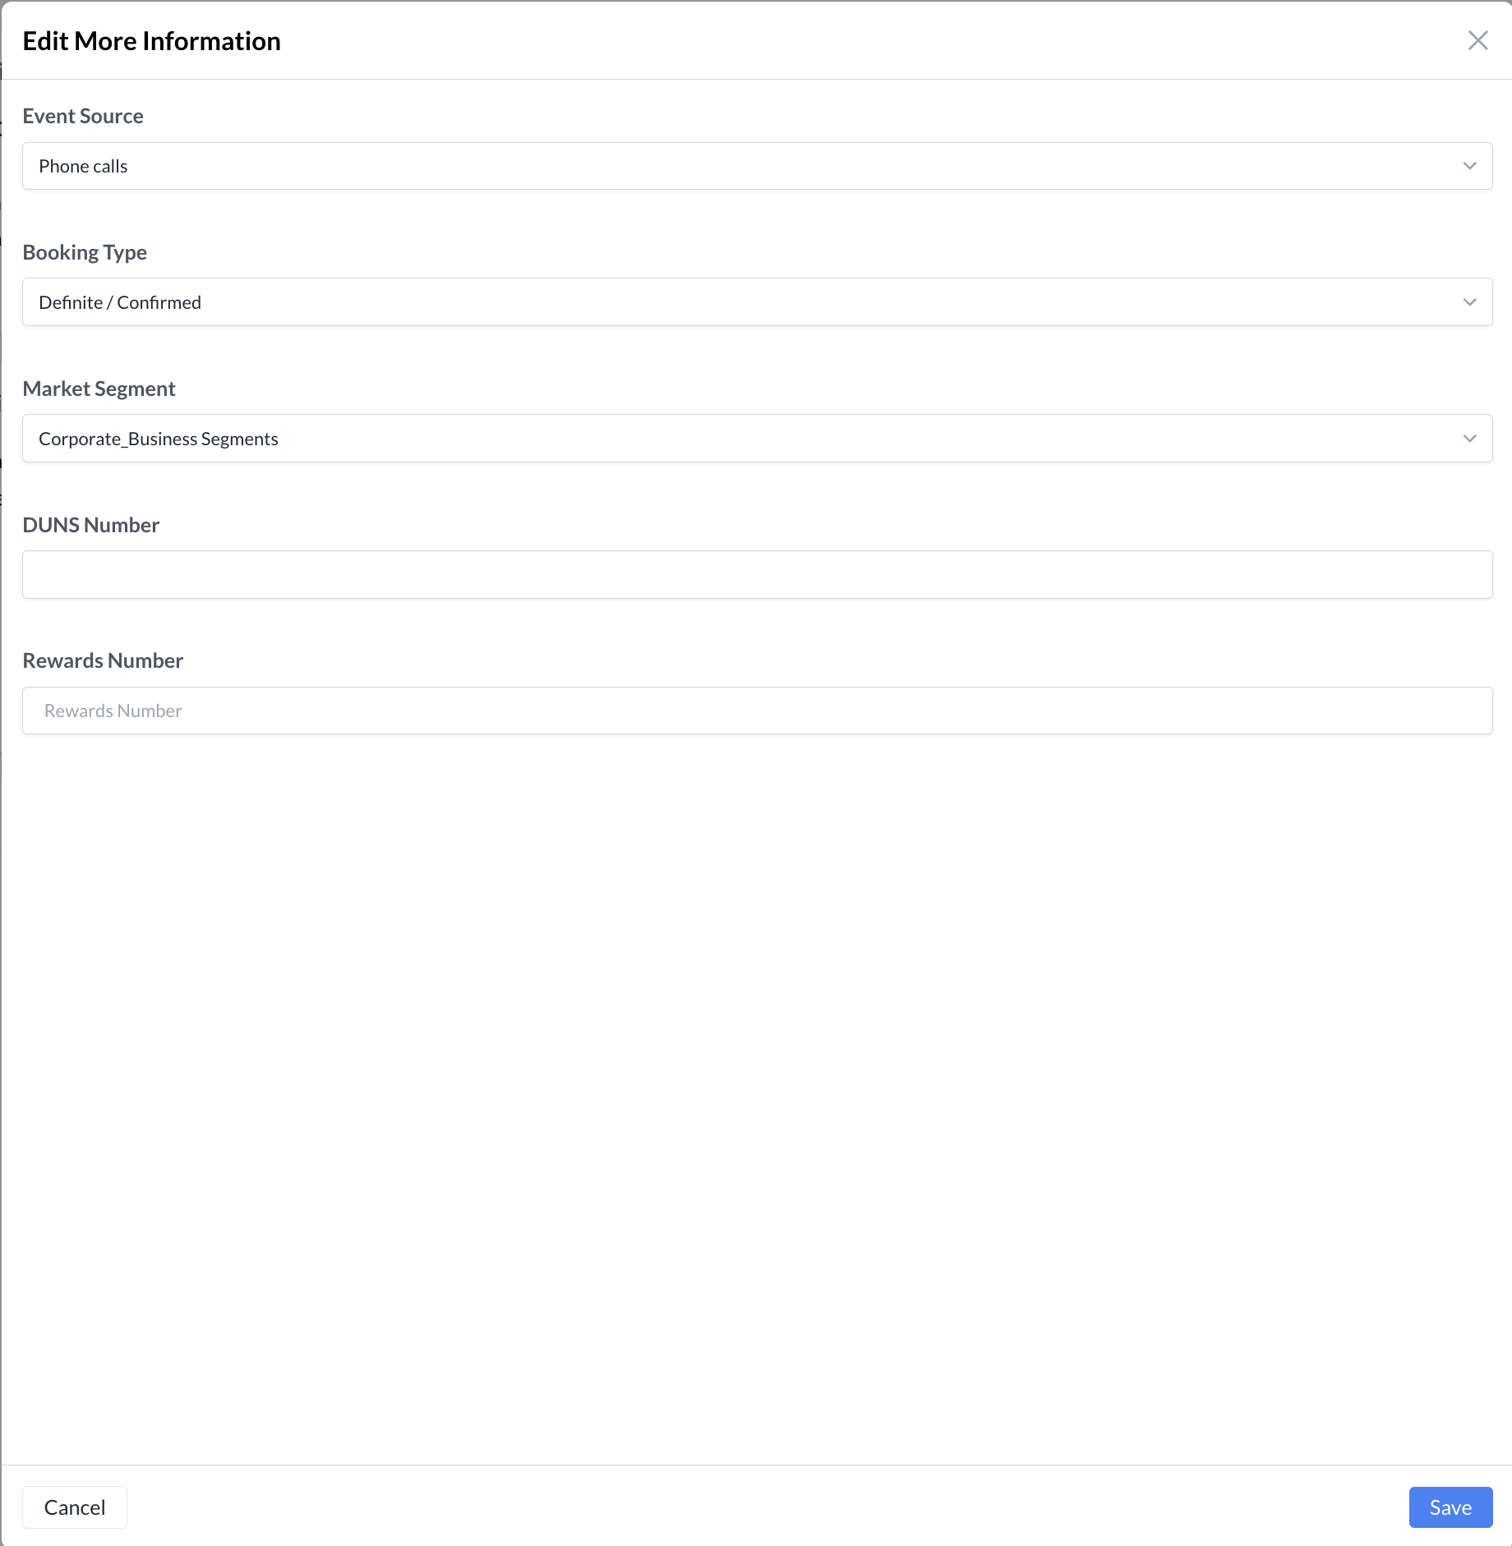Click the 'Phone calls' selected value
The image size is (1512, 1546).
83,166
